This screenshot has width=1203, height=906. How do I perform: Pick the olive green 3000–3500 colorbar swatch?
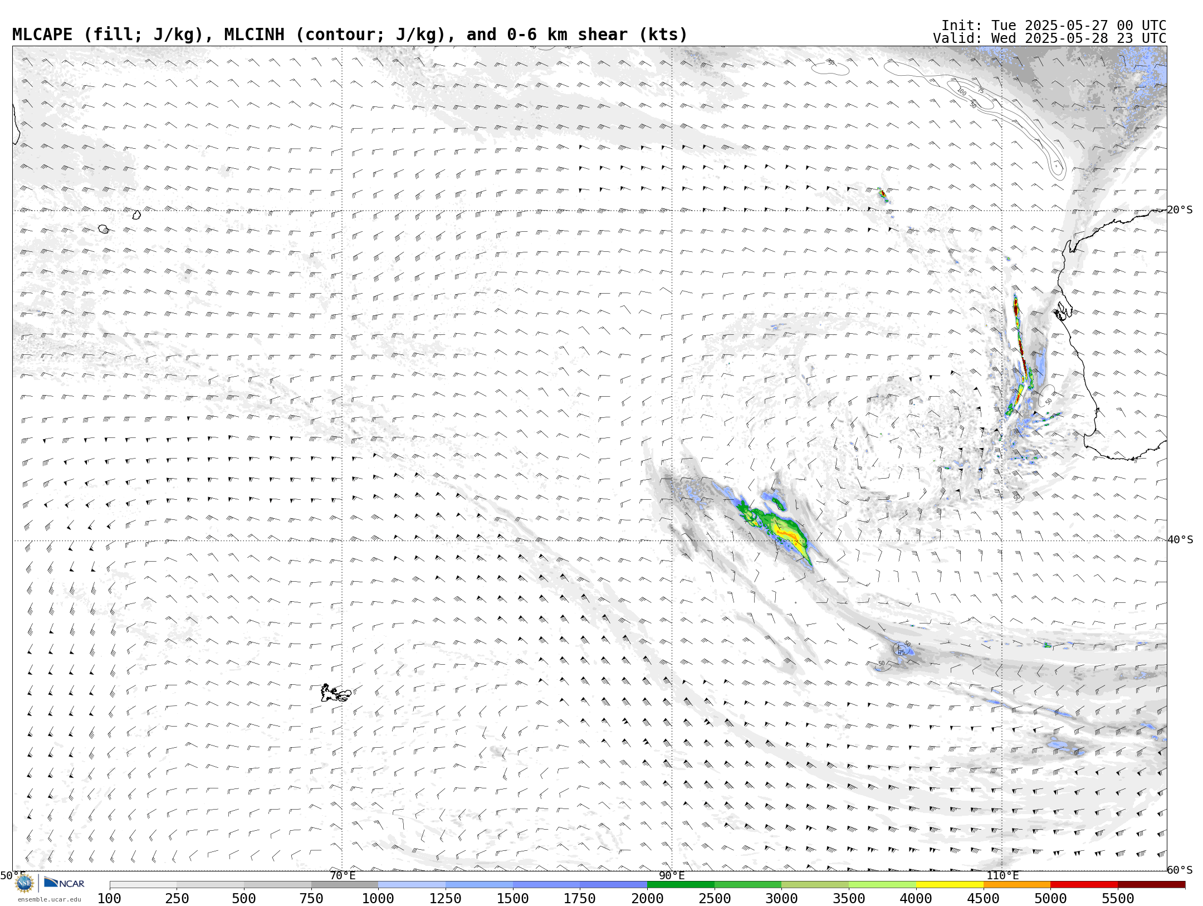point(815,884)
